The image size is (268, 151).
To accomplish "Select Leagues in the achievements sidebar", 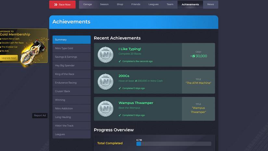I will pyautogui.click(x=71, y=134).
